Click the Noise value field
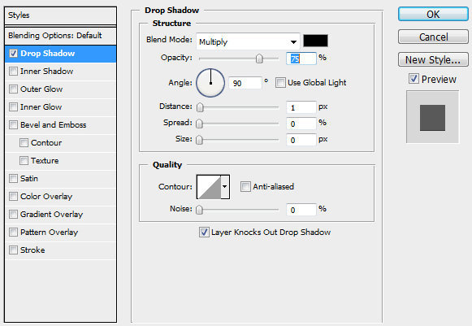This screenshot has width=472, height=326. [x=301, y=210]
